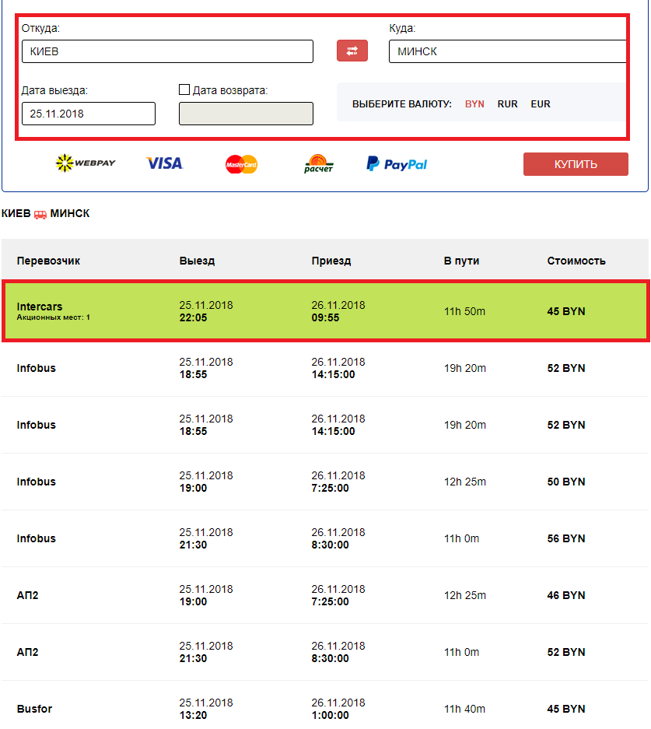Click the Приезд column header
This screenshot has width=651, height=729.
point(331,261)
